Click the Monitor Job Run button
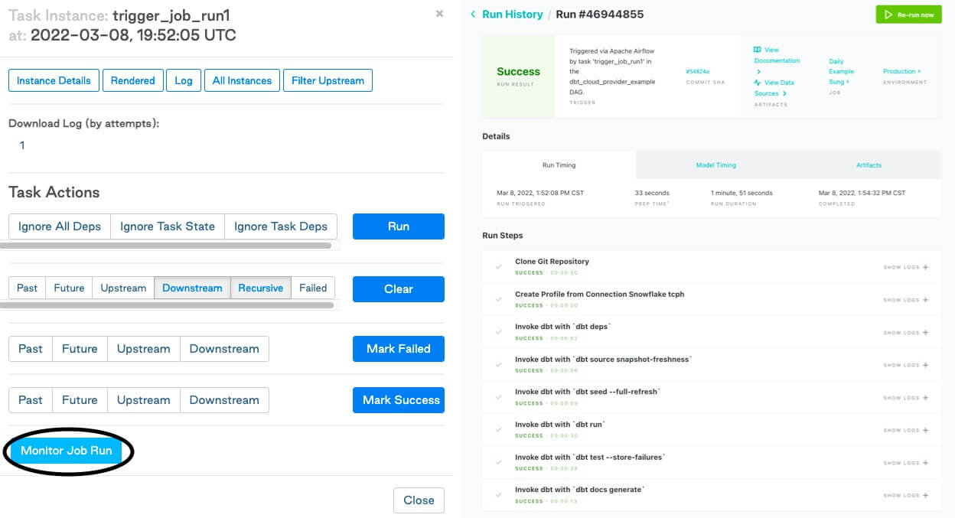Screen dimensions: 955x518 pos(67,451)
